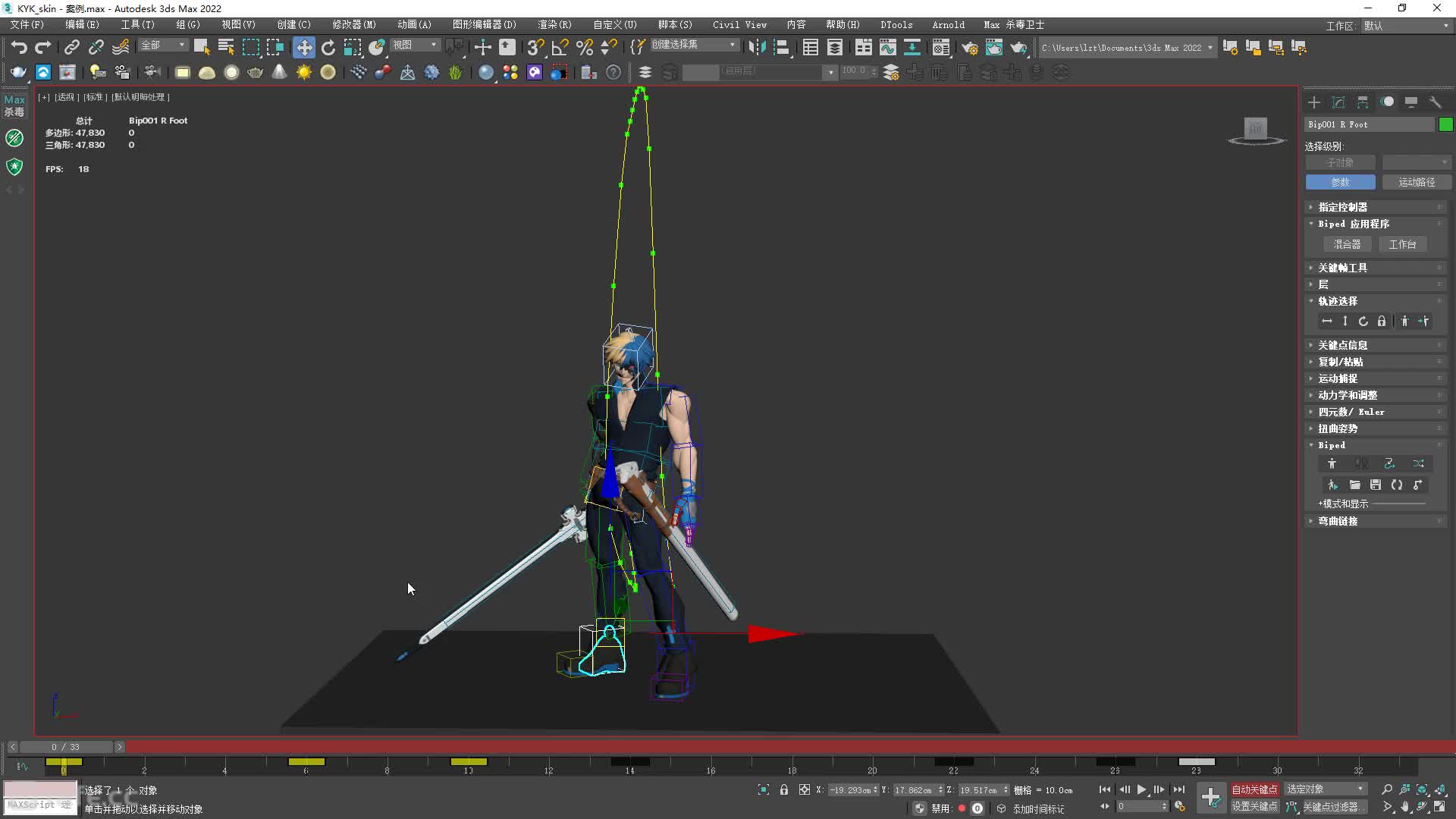
Task: Select the Link tool chain icon
Action: [71, 47]
